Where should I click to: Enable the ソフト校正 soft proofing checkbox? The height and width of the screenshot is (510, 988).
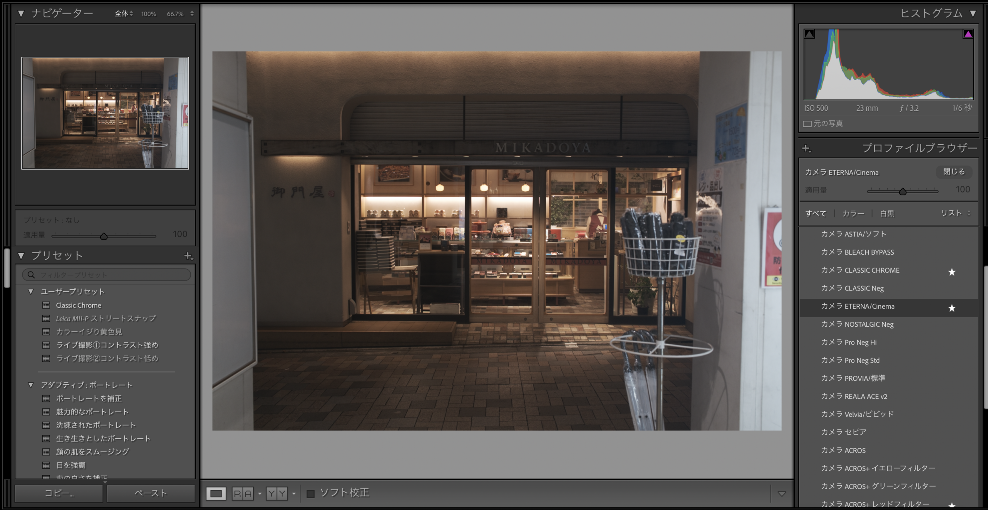pyautogui.click(x=310, y=494)
